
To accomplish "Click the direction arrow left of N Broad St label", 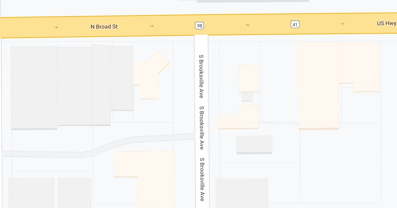I will [x=56, y=27].
